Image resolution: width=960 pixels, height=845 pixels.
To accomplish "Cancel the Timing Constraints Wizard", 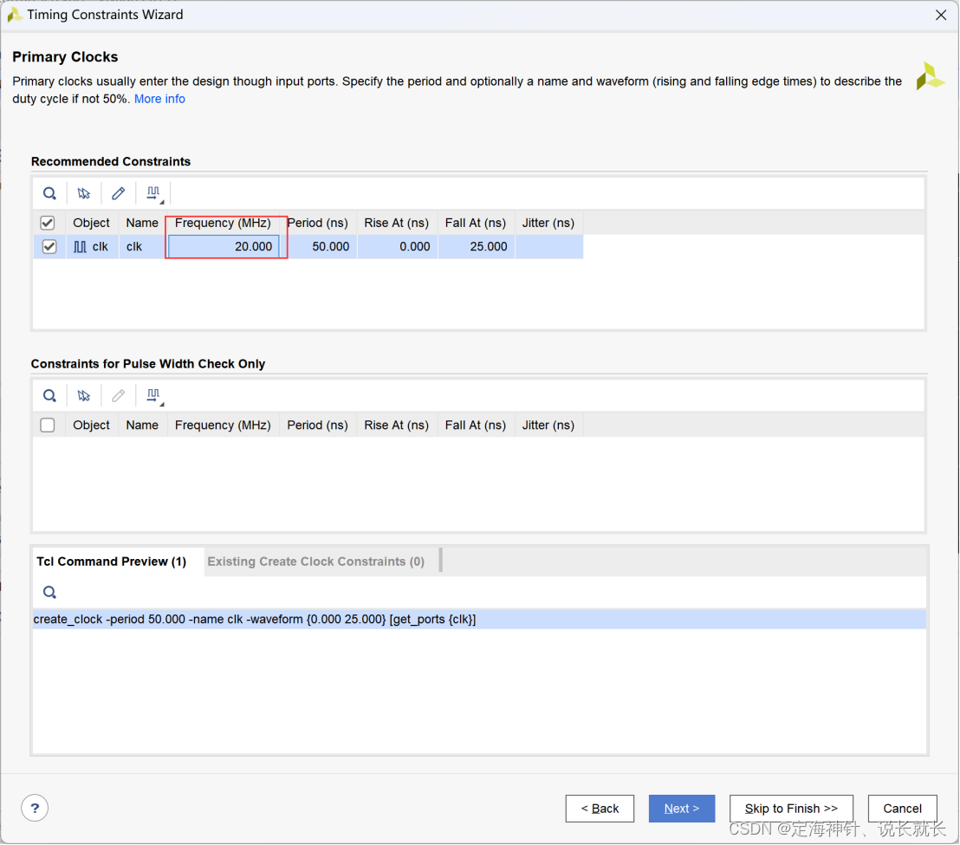I will (x=903, y=809).
